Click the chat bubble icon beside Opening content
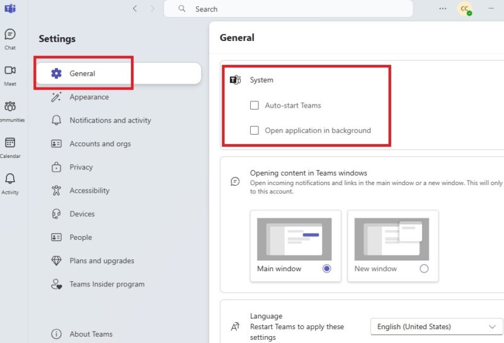504x343 pixels. (x=235, y=181)
